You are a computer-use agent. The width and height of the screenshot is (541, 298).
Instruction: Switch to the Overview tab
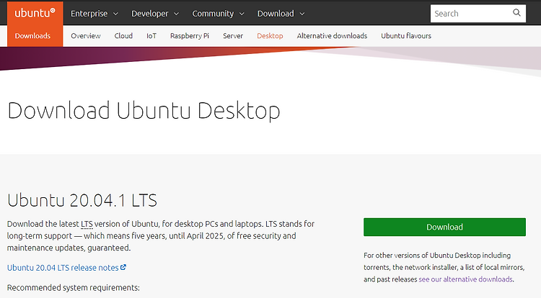(x=86, y=36)
